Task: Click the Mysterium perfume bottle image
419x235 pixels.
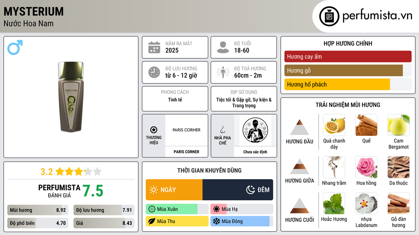Action: [x=71, y=97]
